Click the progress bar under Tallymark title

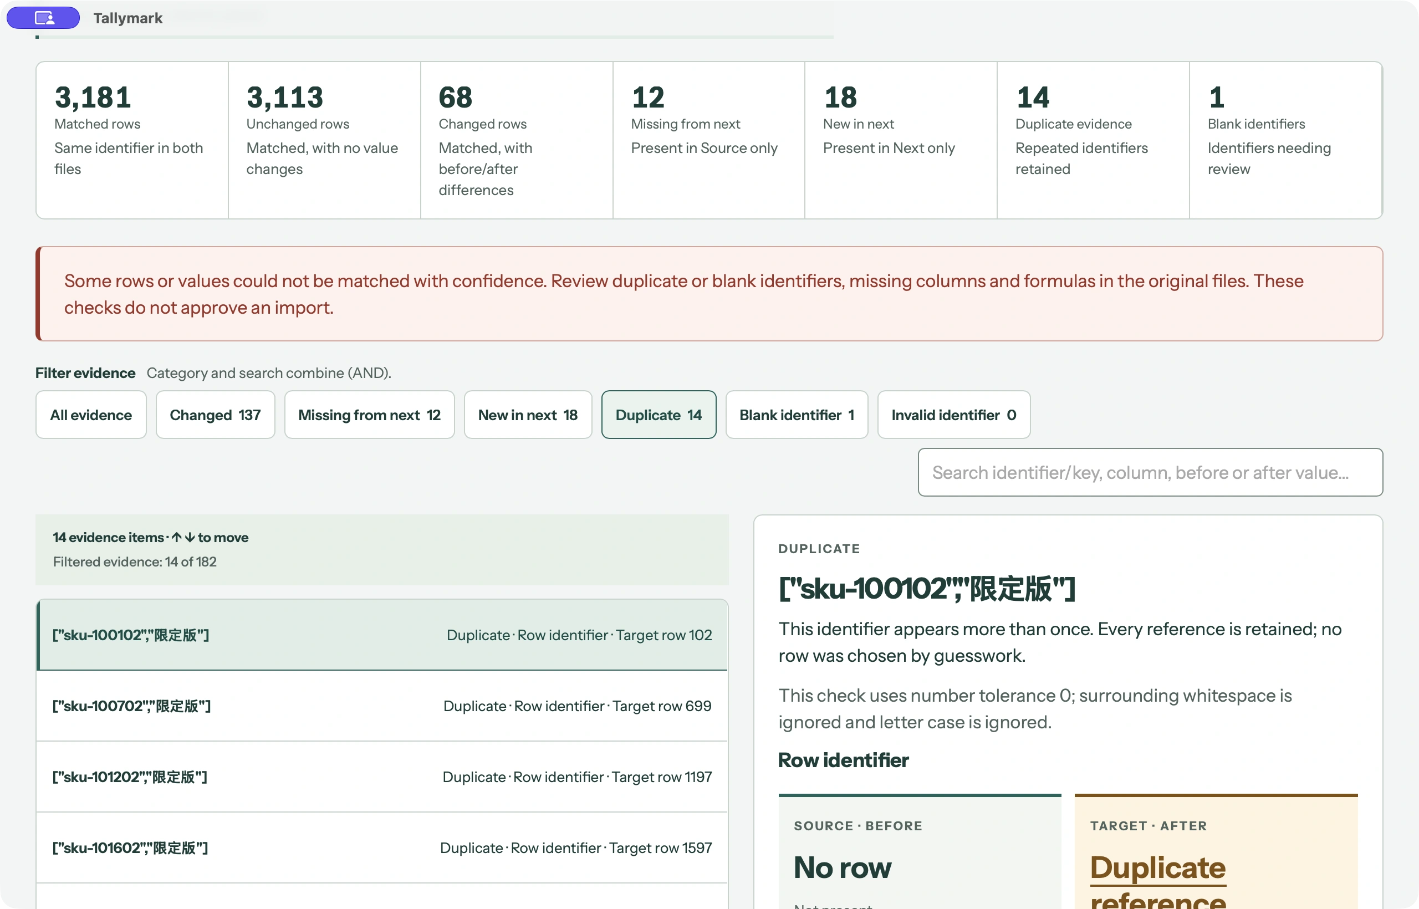[x=435, y=37]
